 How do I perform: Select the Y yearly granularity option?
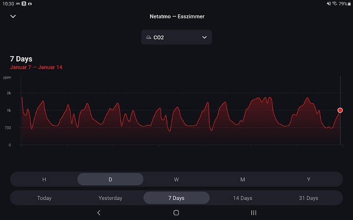pyautogui.click(x=308, y=179)
